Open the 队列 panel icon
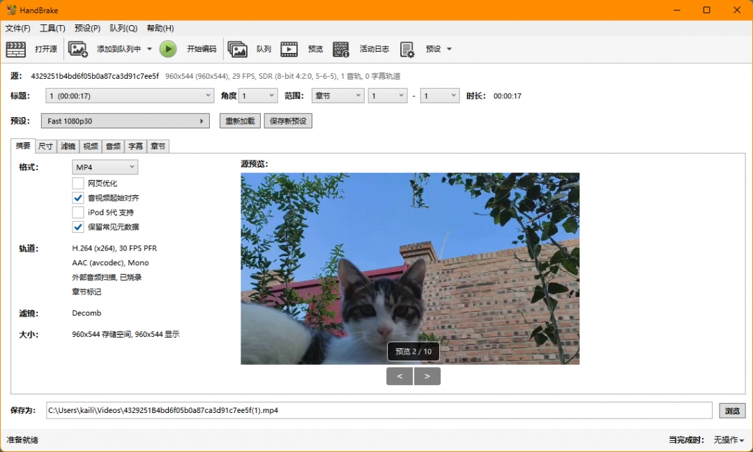This screenshot has width=753, height=452. coord(238,49)
